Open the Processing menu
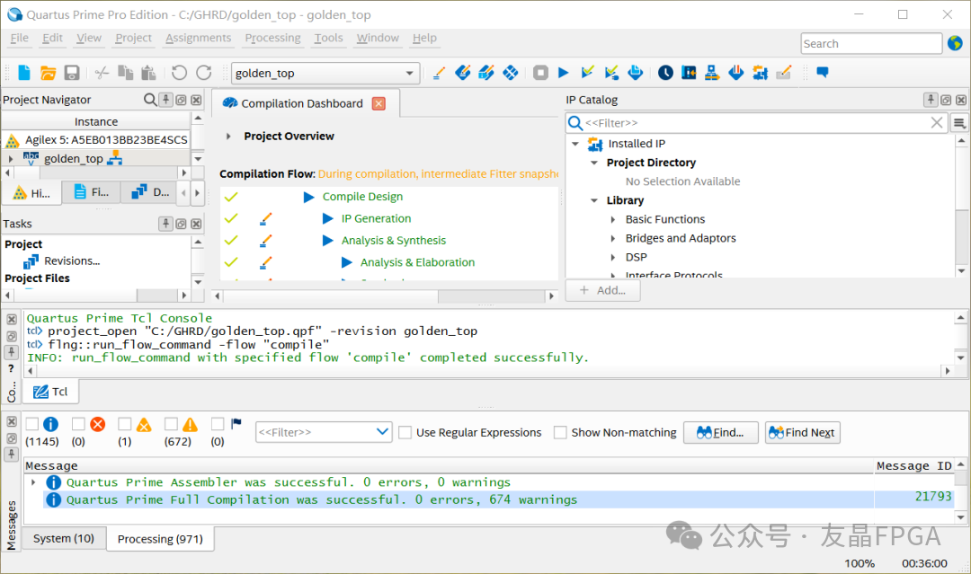 (272, 38)
